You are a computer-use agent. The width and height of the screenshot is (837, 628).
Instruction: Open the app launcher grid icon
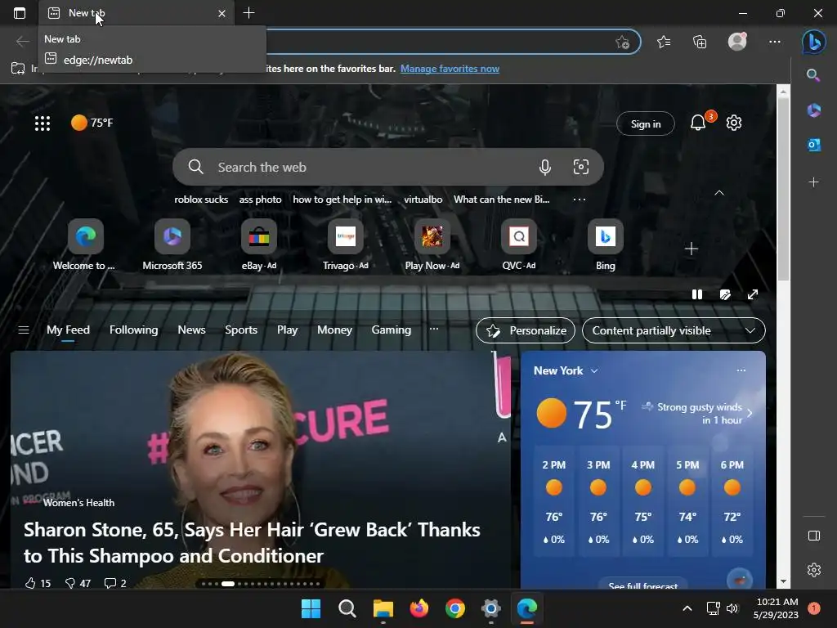pyautogui.click(x=43, y=123)
